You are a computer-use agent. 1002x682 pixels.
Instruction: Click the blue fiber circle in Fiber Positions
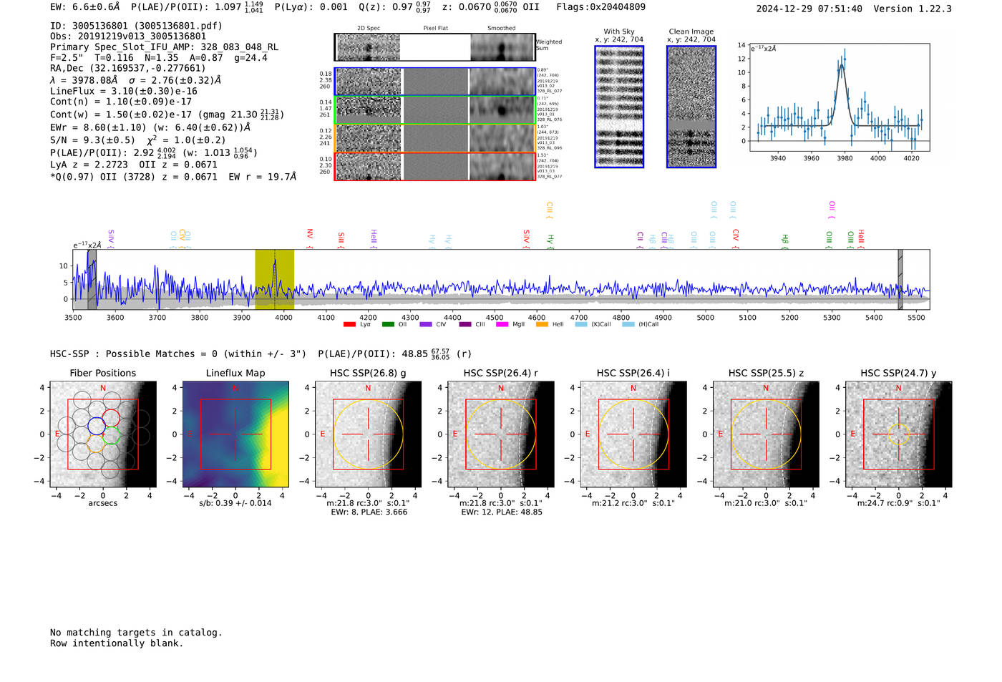click(97, 426)
